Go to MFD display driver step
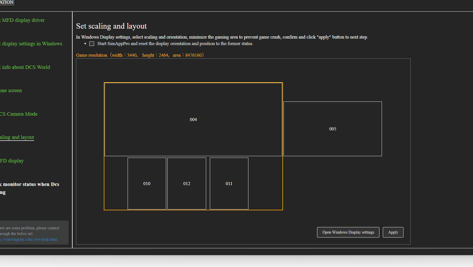 click(x=22, y=20)
